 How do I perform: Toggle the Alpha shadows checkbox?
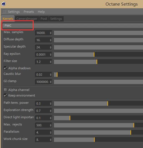tap(5, 68)
